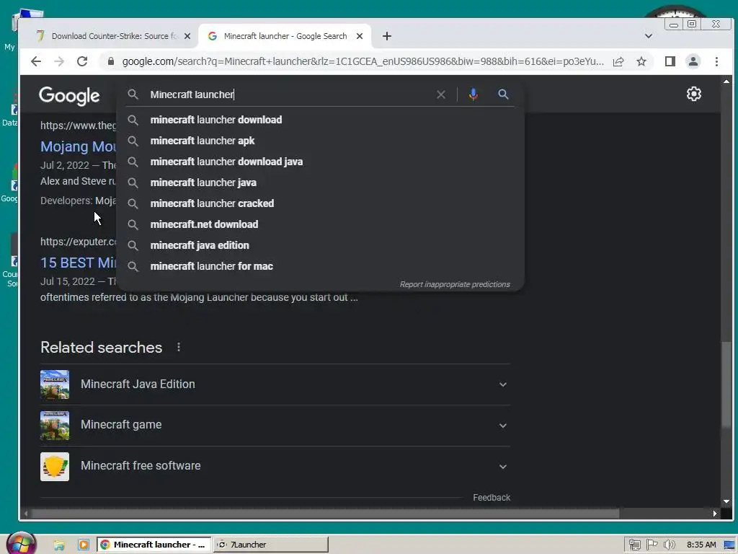Switch to 7Launcher taskbar button
738x554 pixels.
pos(271,545)
